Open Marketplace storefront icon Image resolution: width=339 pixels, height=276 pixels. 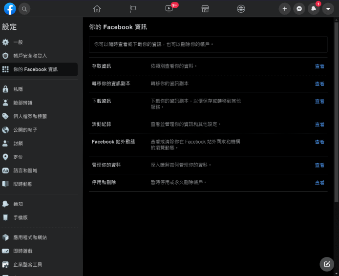point(205,9)
